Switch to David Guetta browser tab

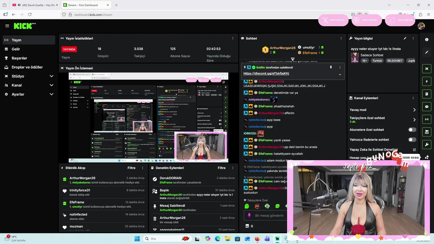coord(35,5)
